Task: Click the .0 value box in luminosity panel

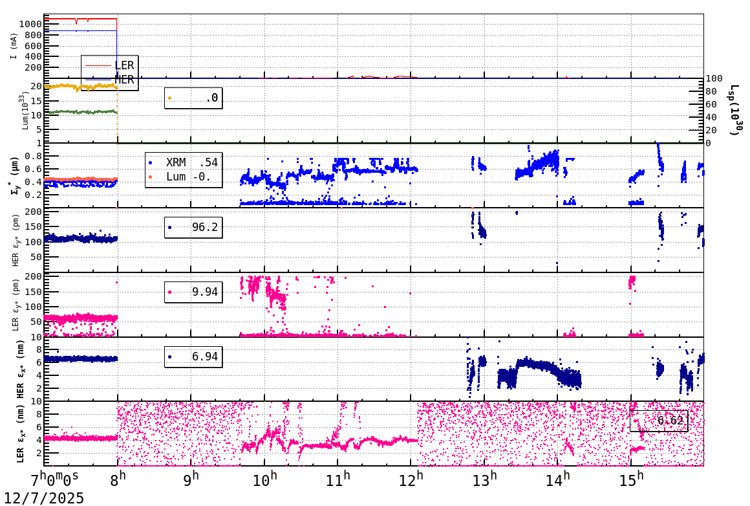Action: click(x=193, y=98)
